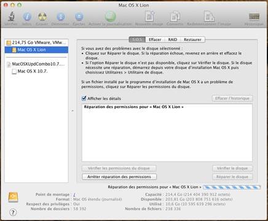Uncheck Afficher les détails checkbox
This screenshot has width=268, height=221.
[84, 98]
